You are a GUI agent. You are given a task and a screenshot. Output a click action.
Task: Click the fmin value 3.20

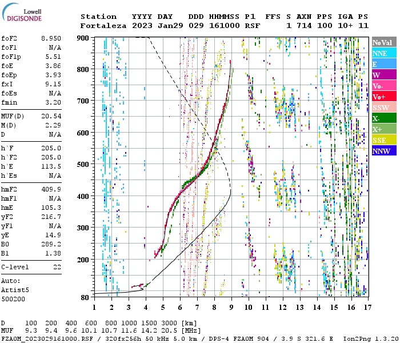click(53, 102)
